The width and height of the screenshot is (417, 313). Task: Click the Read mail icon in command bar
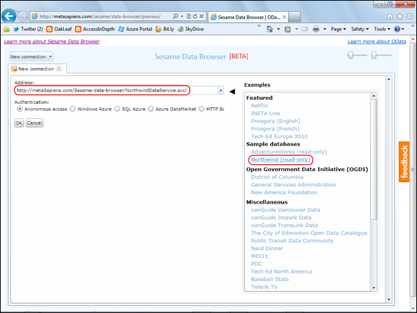pyautogui.click(x=305, y=29)
